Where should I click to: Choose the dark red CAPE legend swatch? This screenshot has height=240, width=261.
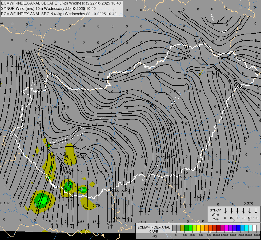pyautogui.click(x=219, y=228)
